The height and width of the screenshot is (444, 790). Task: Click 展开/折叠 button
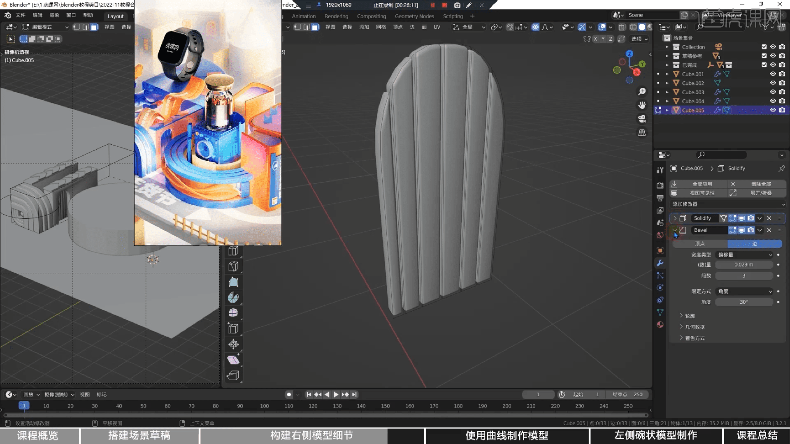757,193
